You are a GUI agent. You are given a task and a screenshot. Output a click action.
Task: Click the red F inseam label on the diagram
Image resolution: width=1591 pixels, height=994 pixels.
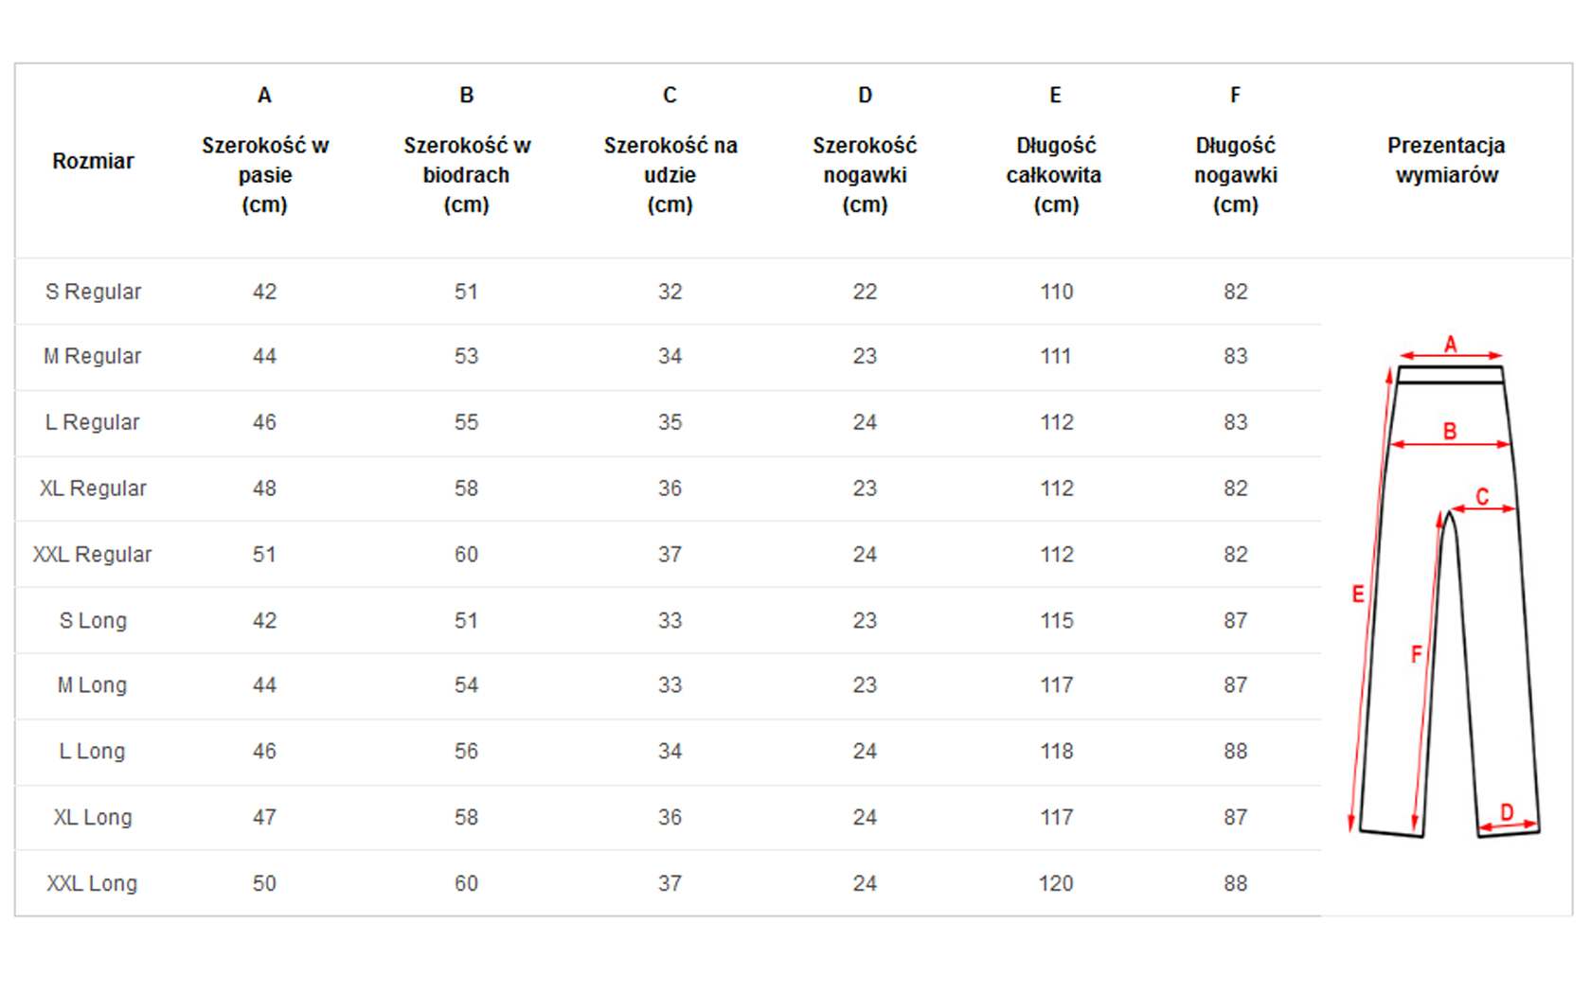(x=1417, y=654)
